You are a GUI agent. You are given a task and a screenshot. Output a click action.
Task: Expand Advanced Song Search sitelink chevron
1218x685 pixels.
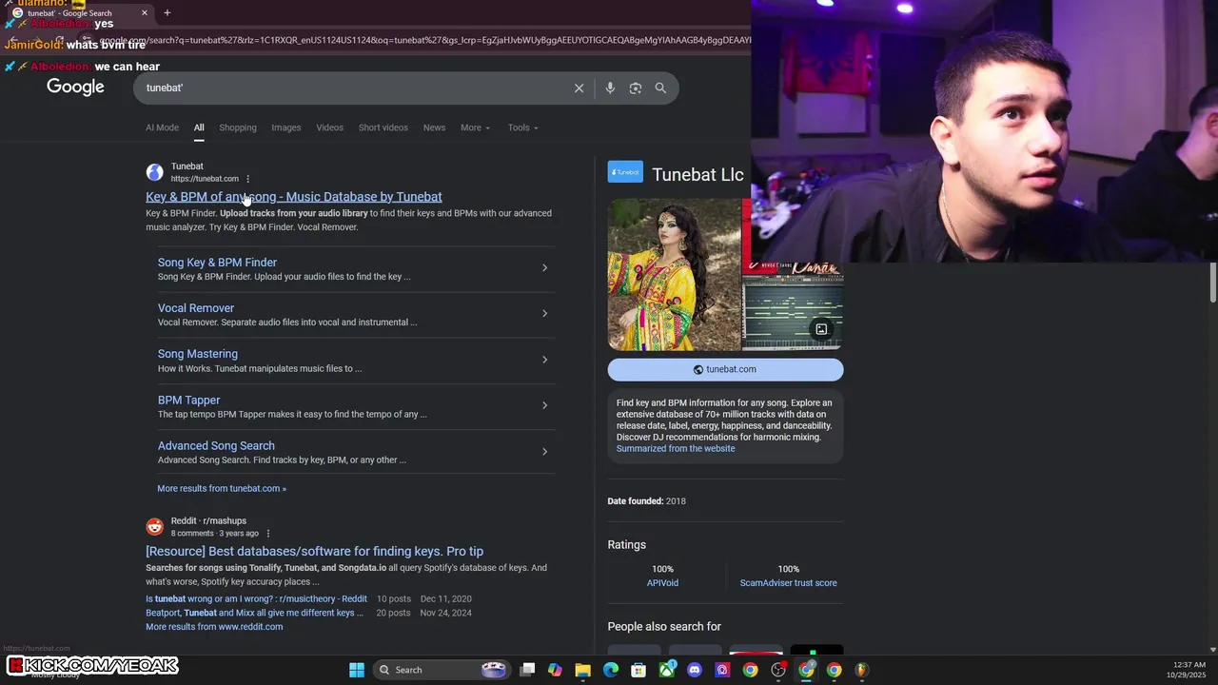(544, 451)
